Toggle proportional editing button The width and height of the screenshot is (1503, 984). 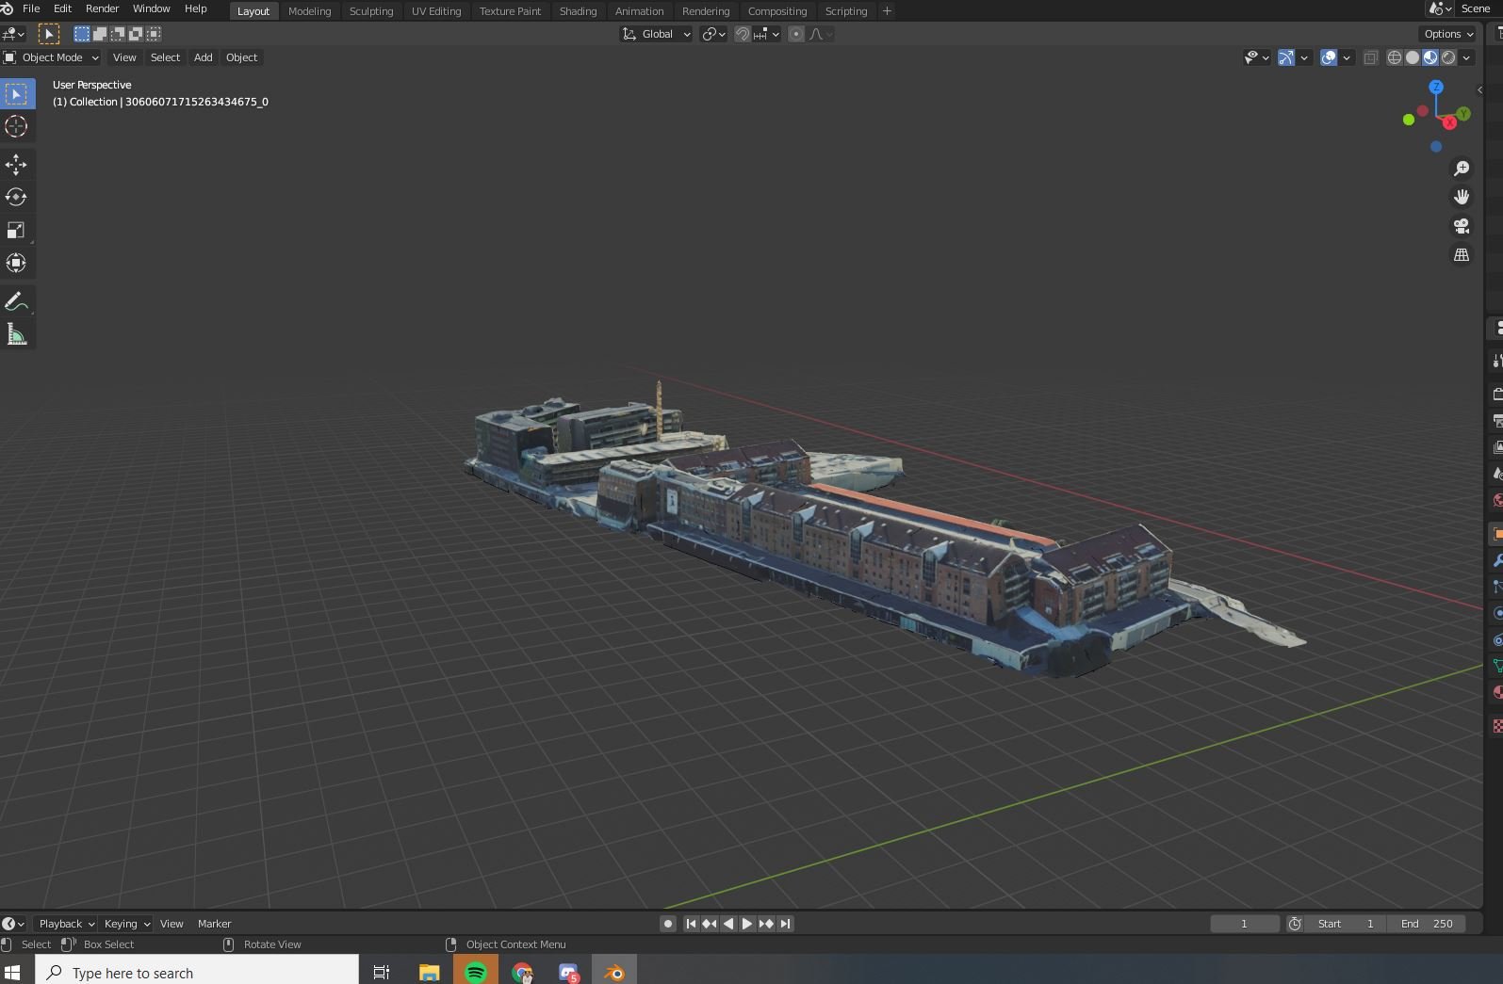coord(796,34)
